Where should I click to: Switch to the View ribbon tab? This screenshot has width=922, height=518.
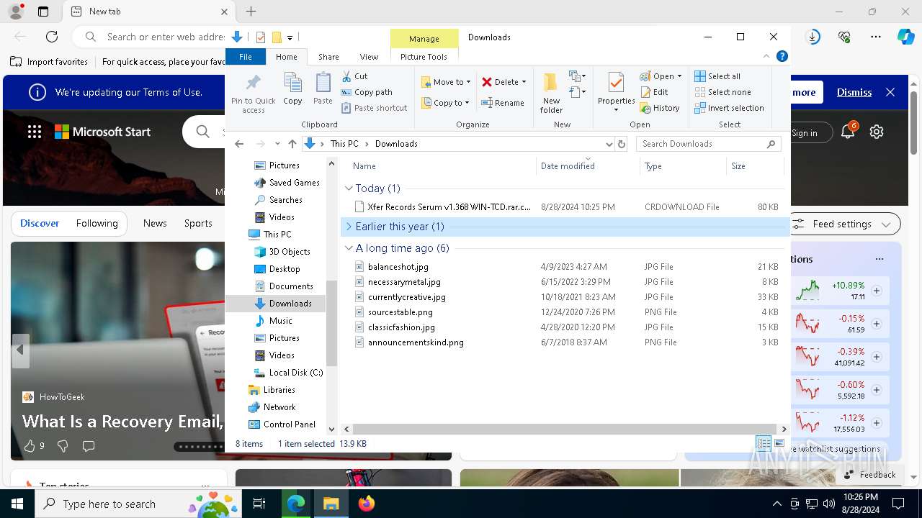369,57
